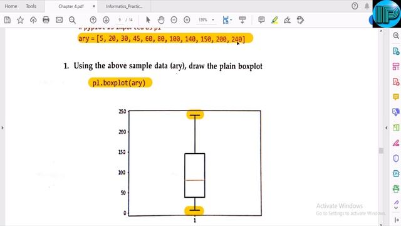
Task: Send file by email envelope icon
Action: coord(59,20)
